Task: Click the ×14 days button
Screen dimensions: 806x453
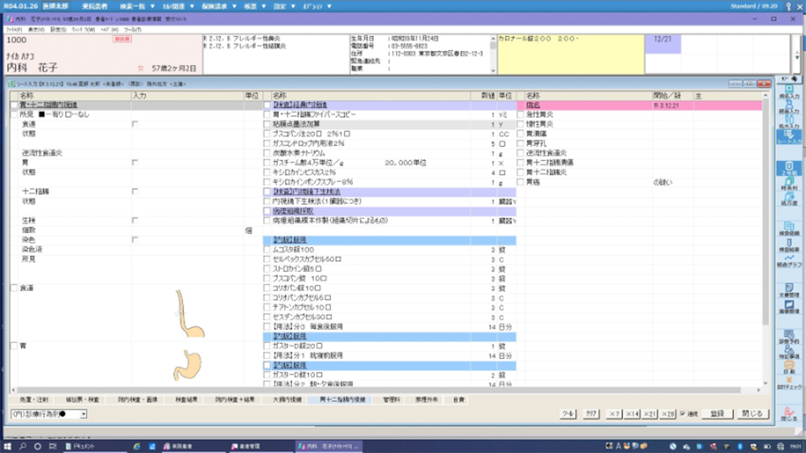Action: click(x=632, y=414)
